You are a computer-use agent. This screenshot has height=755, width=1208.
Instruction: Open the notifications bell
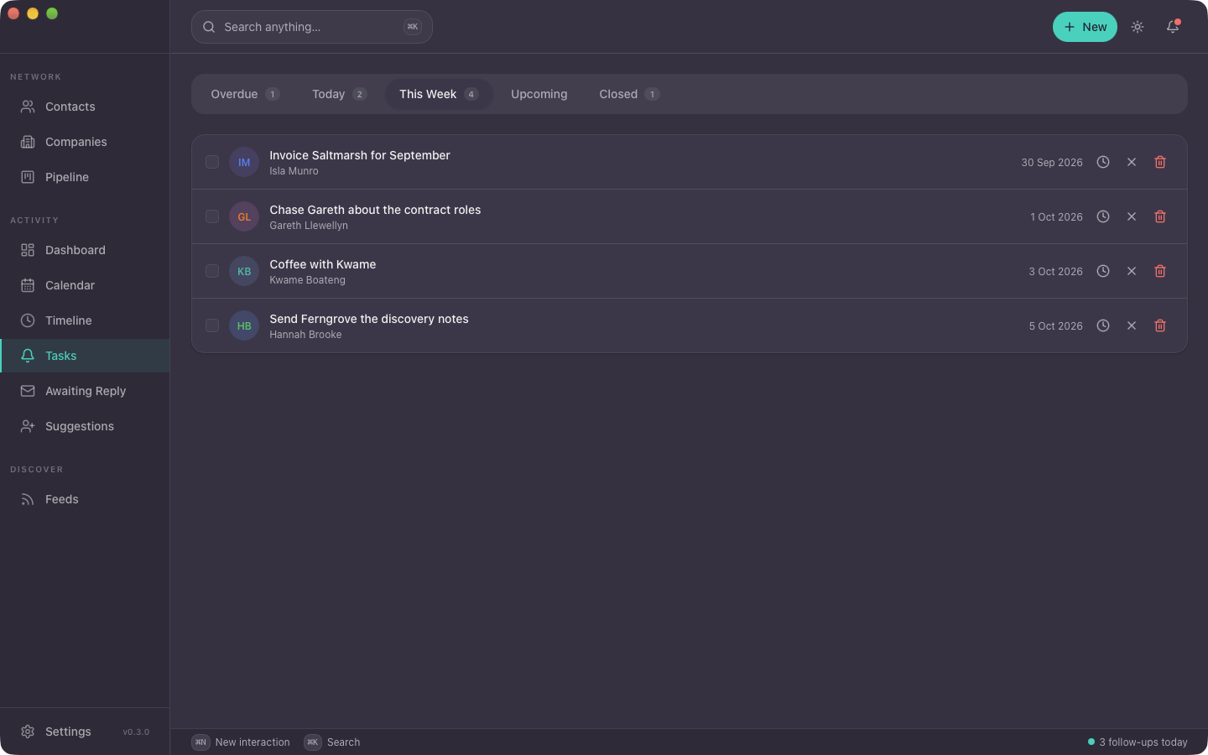click(1173, 27)
